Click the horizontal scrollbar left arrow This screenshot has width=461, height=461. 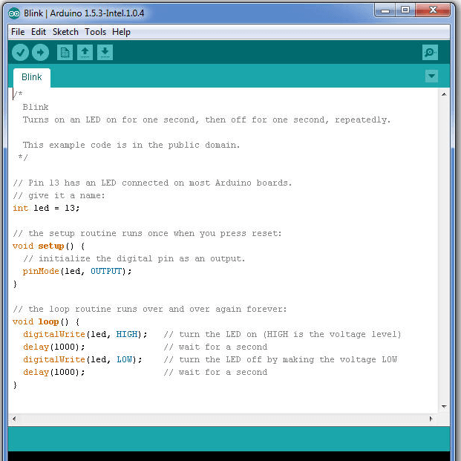14,419
